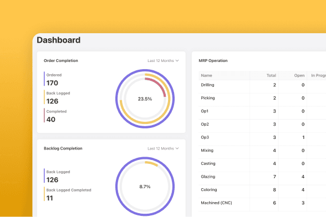Screen dimensions: 326x217
Task: Open the Op3 operation row
Action: point(262,137)
